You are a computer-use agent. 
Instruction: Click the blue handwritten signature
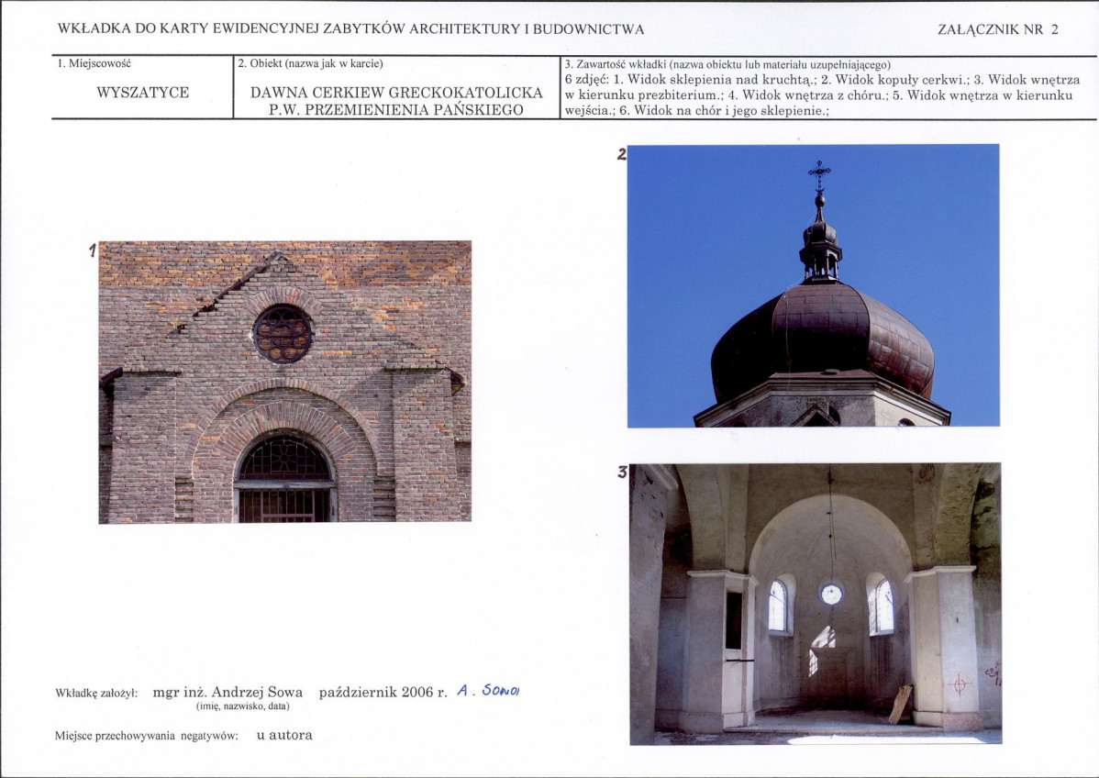coord(487,691)
